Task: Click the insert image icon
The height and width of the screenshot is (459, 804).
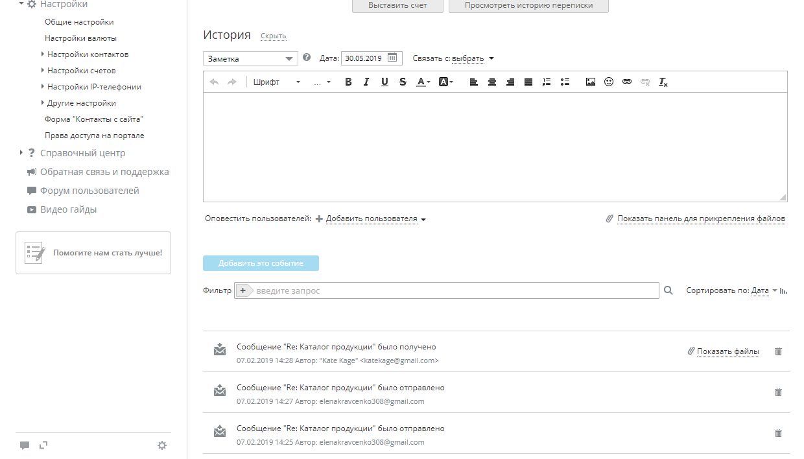Action: coord(590,82)
